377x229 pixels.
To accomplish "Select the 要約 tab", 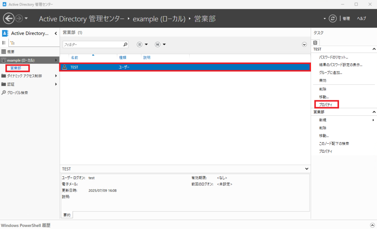I will pos(67,215).
